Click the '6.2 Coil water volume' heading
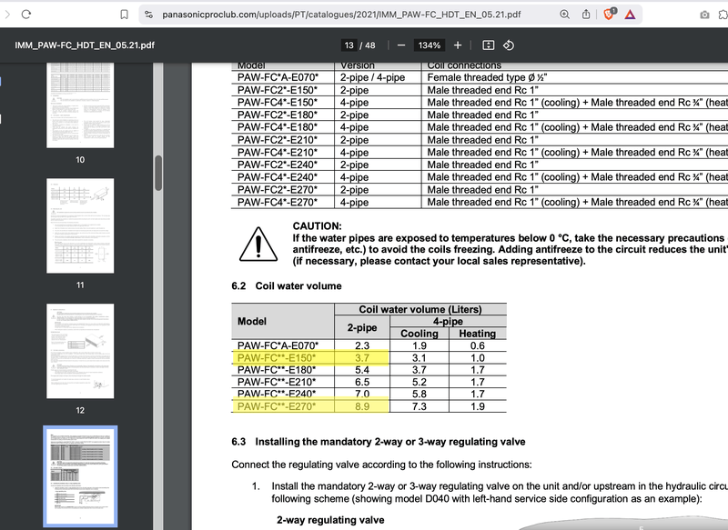The height and width of the screenshot is (530, 728). tap(287, 286)
